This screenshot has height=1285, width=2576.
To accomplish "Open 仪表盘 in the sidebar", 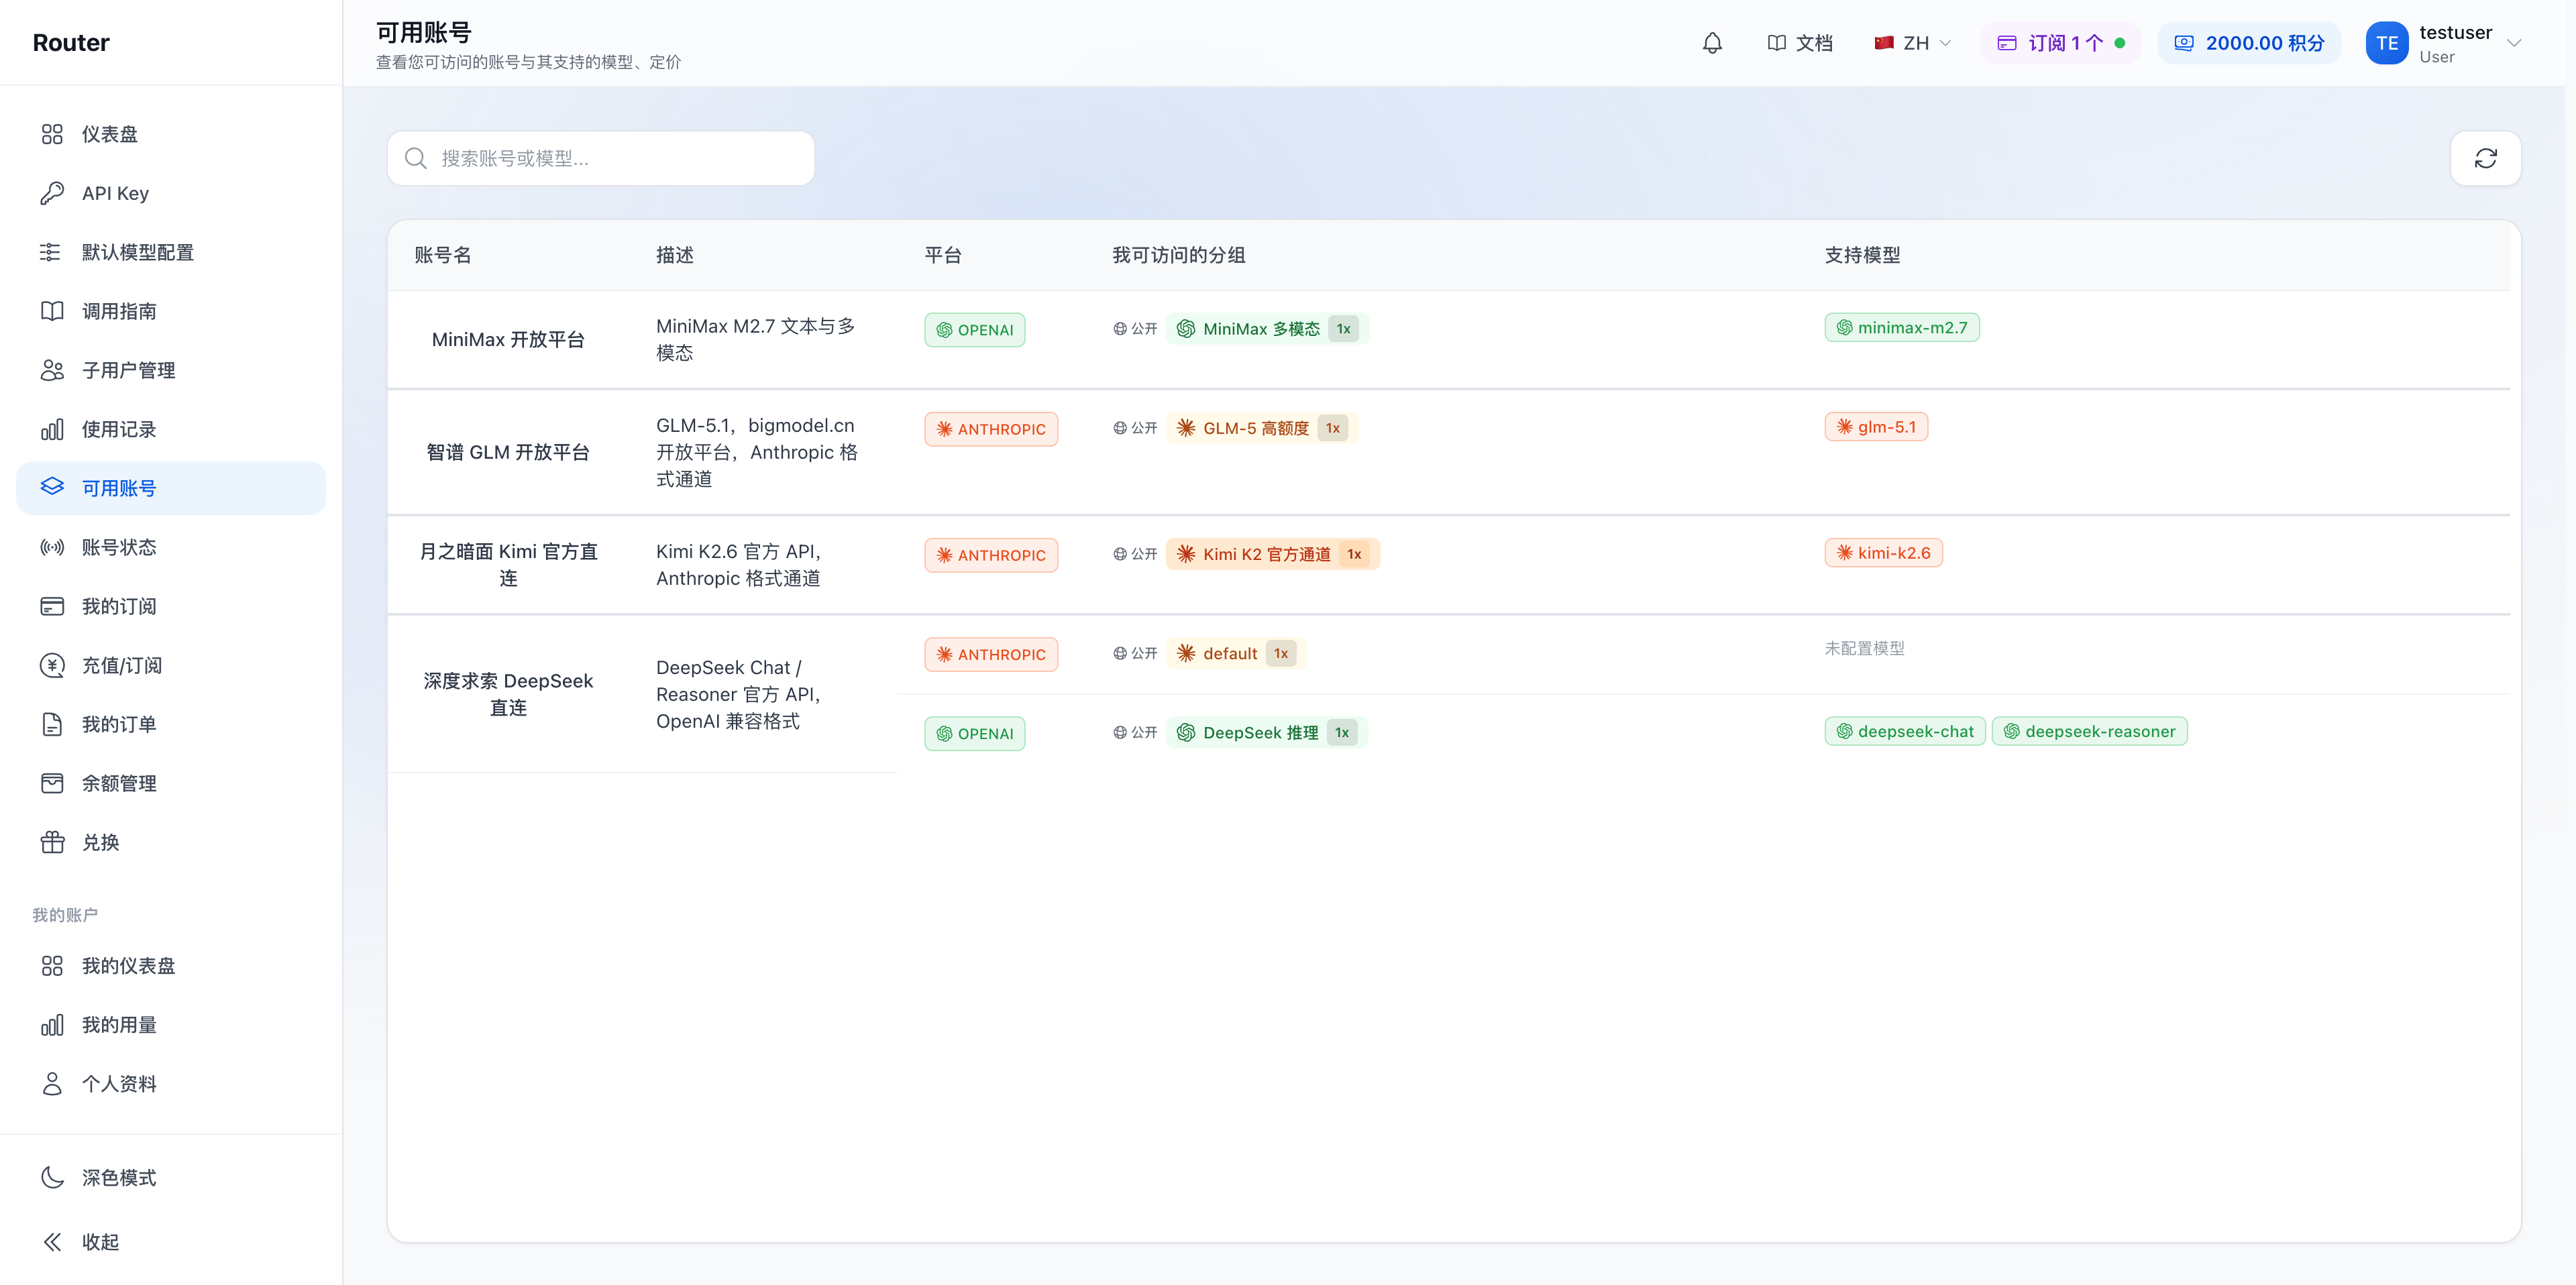I will pyautogui.click(x=171, y=134).
